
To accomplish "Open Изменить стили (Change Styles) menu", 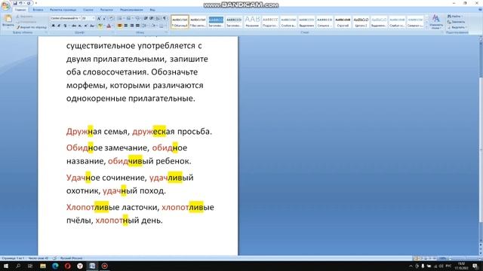I will (436, 22).
